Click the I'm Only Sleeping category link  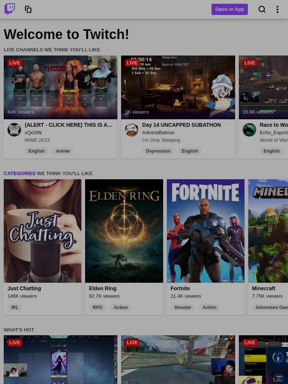(x=161, y=140)
